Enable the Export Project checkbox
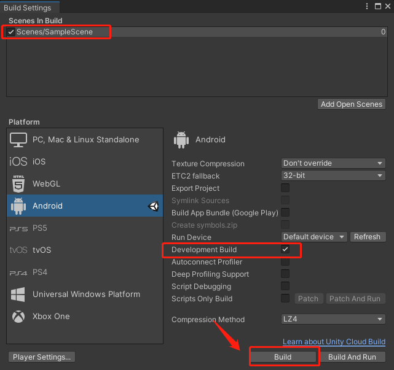The height and width of the screenshot is (370, 394). click(285, 188)
